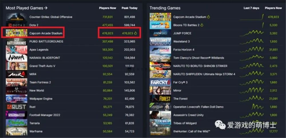The height and width of the screenshot is (138, 286).
Task: Click the Last 7 days column header
Action: coord(251,8)
